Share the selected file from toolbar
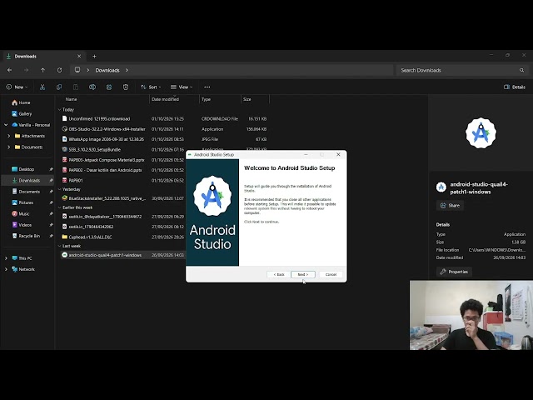 [x=109, y=87]
